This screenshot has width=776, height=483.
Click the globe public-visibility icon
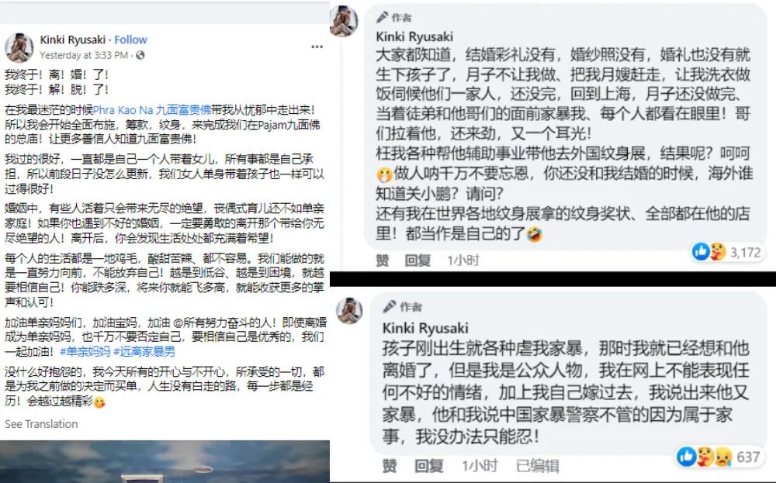pos(140,55)
